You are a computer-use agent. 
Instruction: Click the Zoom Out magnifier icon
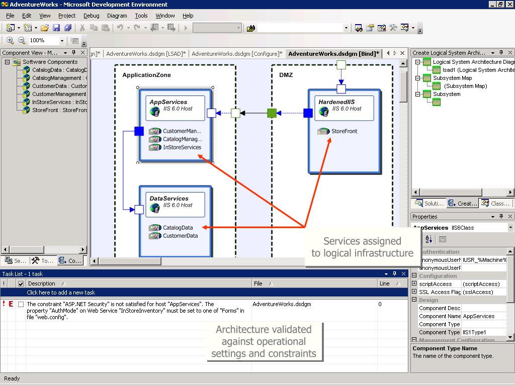click(22, 40)
